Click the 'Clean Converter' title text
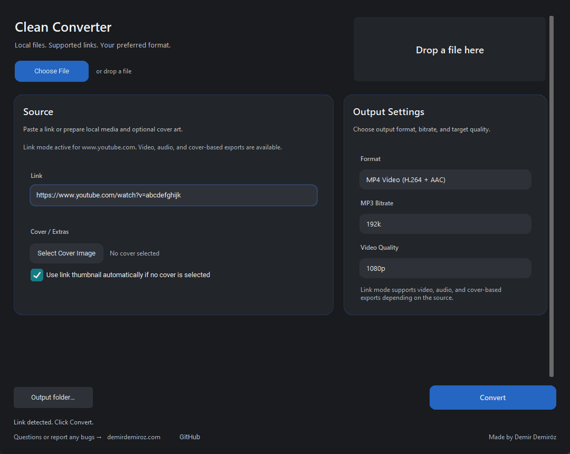The image size is (570, 454). [63, 27]
